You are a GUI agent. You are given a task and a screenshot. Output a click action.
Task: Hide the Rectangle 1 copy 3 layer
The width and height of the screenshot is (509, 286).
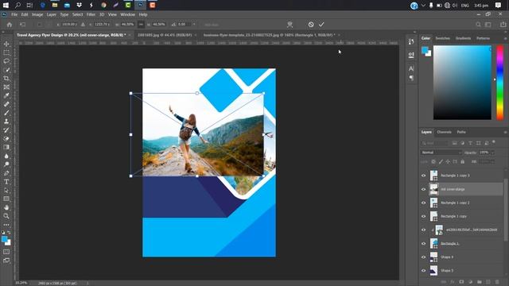tap(424, 176)
